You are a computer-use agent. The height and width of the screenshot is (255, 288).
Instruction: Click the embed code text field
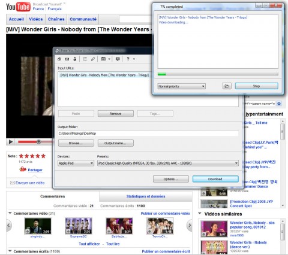click(260, 104)
